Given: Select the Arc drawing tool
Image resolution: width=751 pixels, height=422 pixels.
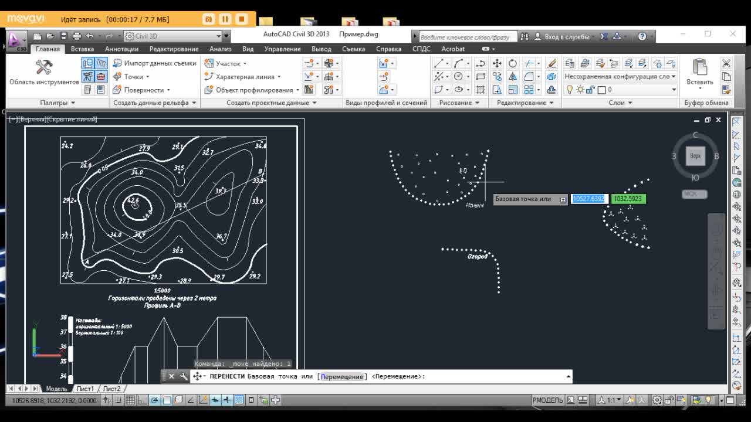Looking at the screenshot, I should pos(459,63).
